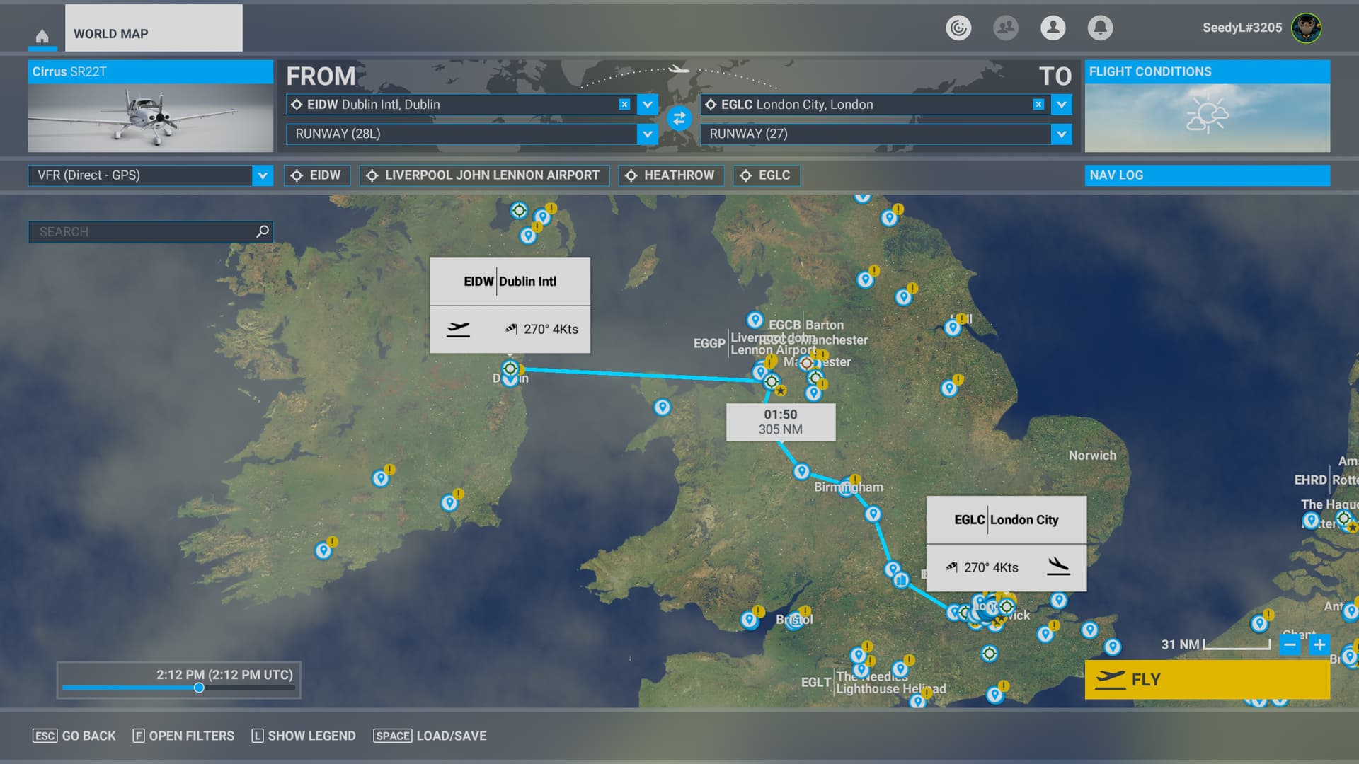Select the EIDW waypoint chip

(x=316, y=175)
